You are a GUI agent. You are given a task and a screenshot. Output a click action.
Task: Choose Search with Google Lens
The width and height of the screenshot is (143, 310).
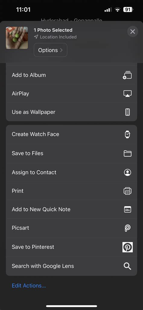[71, 266]
